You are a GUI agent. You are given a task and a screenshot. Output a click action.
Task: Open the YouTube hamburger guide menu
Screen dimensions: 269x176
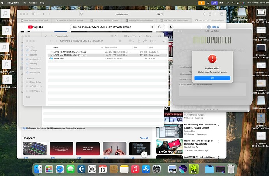(x=23, y=27)
